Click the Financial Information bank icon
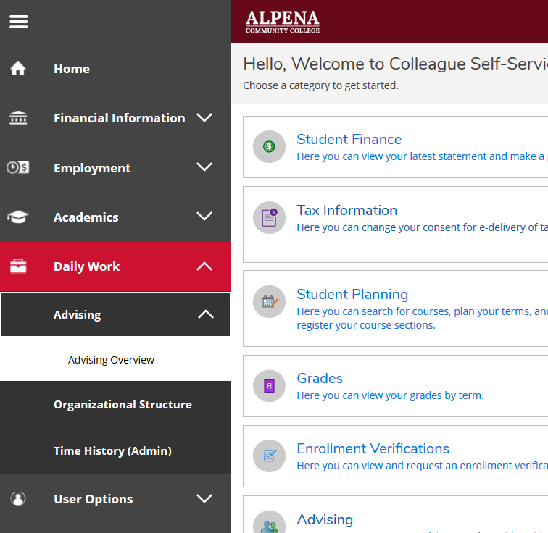 (18, 118)
